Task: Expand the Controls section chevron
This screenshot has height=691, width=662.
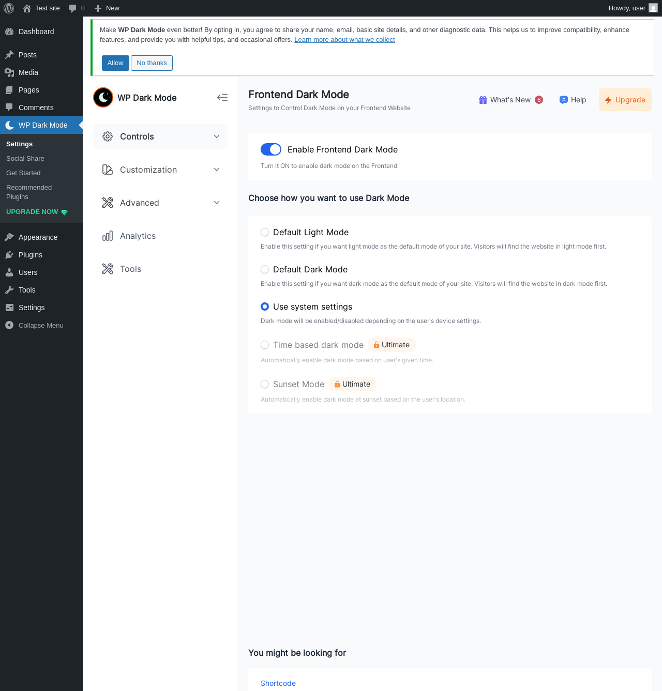Action: coord(217,136)
